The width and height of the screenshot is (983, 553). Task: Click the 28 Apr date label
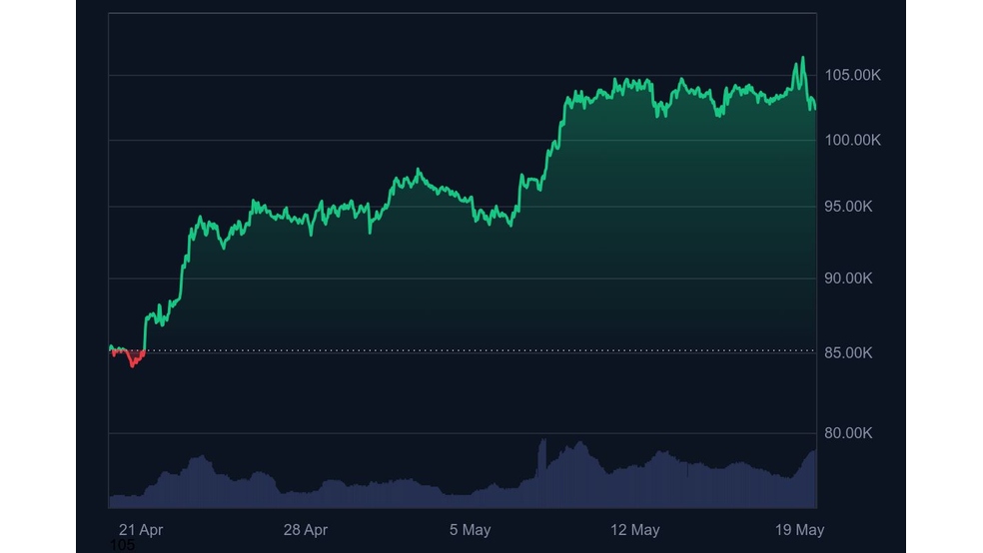point(306,530)
